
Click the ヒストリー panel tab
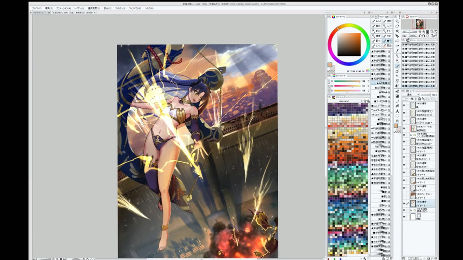[412, 40]
